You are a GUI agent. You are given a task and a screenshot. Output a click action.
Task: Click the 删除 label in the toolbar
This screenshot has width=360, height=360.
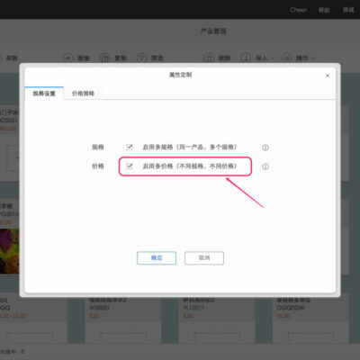point(224,58)
